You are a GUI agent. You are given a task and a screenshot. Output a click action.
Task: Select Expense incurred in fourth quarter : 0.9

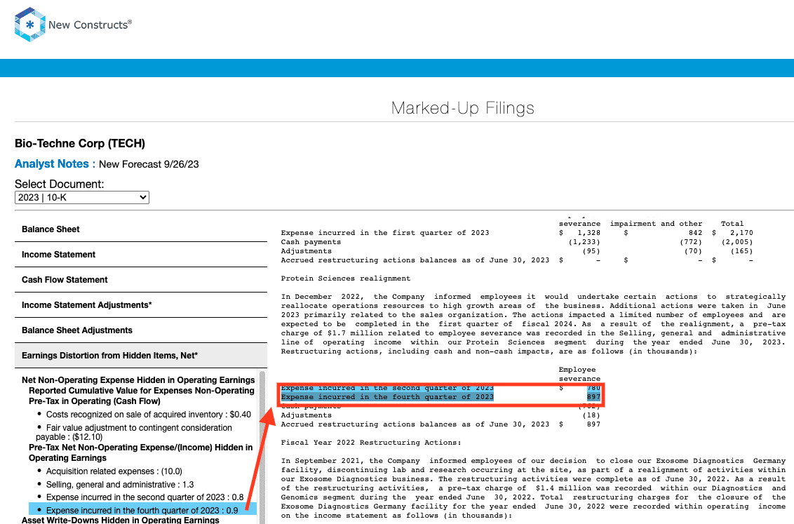[142, 511]
